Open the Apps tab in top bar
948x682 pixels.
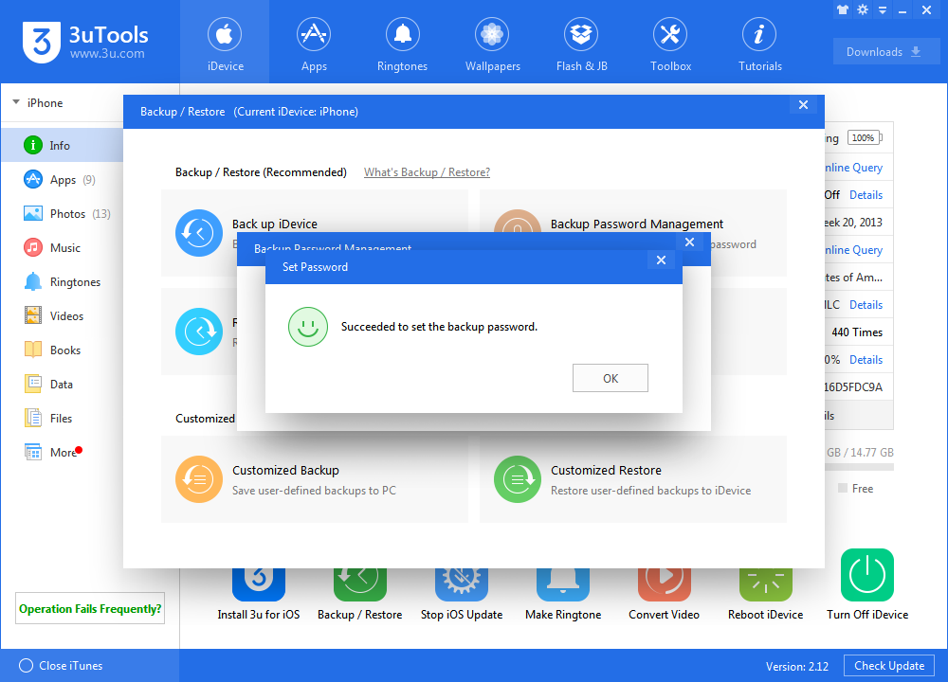[x=314, y=45]
